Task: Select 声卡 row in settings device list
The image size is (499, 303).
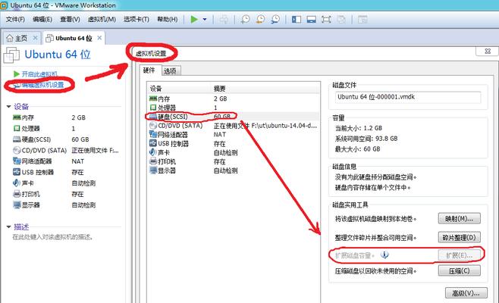Action: (x=234, y=152)
